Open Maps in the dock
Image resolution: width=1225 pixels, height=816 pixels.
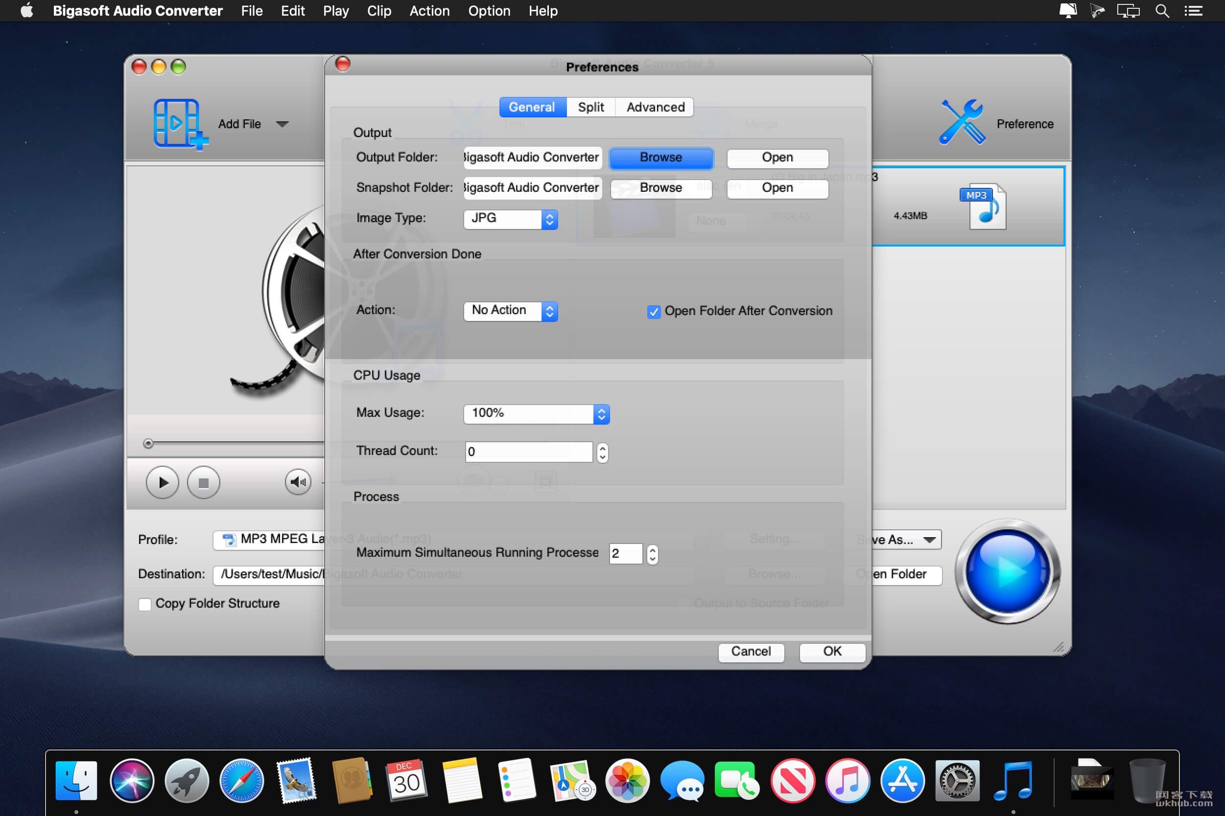click(572, 780)
